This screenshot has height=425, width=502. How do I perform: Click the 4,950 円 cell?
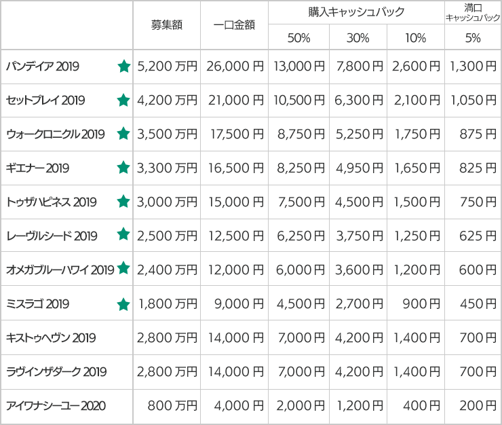click(360, 168)
